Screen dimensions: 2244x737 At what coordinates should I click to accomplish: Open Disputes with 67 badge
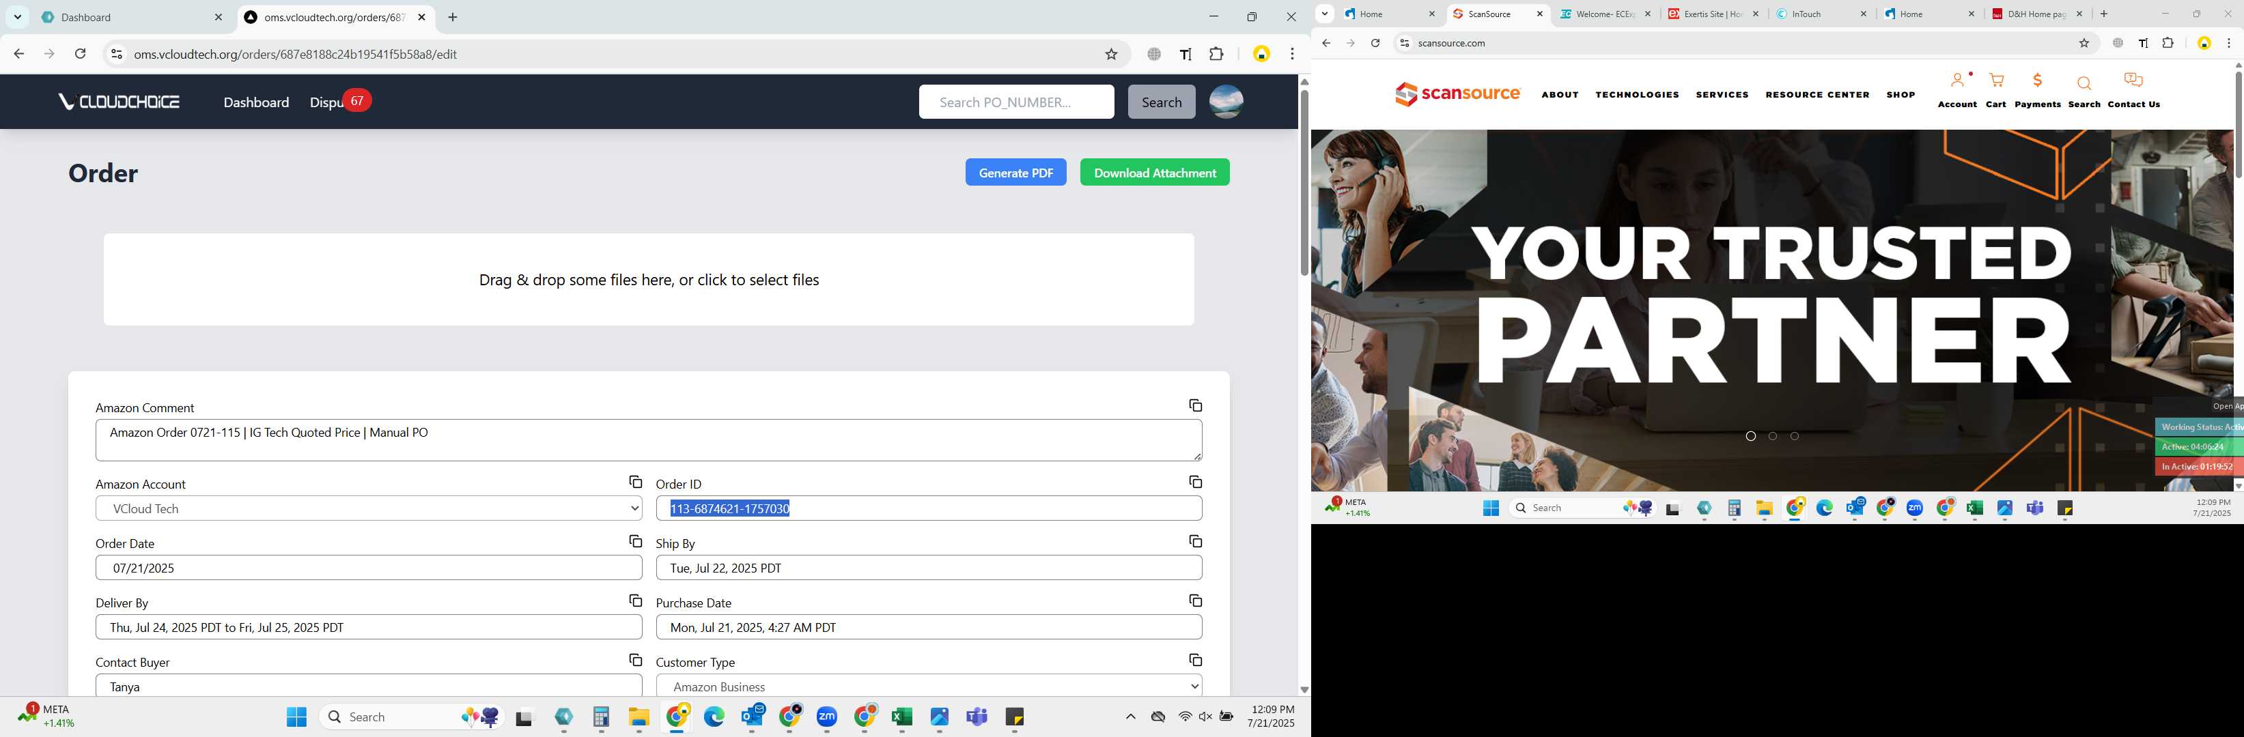pyautogui.click(x=339, y=102)
